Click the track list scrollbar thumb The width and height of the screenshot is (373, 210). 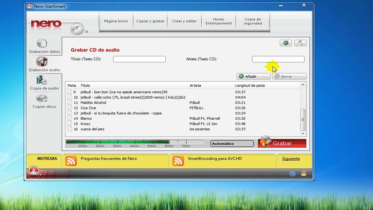[x=303, y=120]
